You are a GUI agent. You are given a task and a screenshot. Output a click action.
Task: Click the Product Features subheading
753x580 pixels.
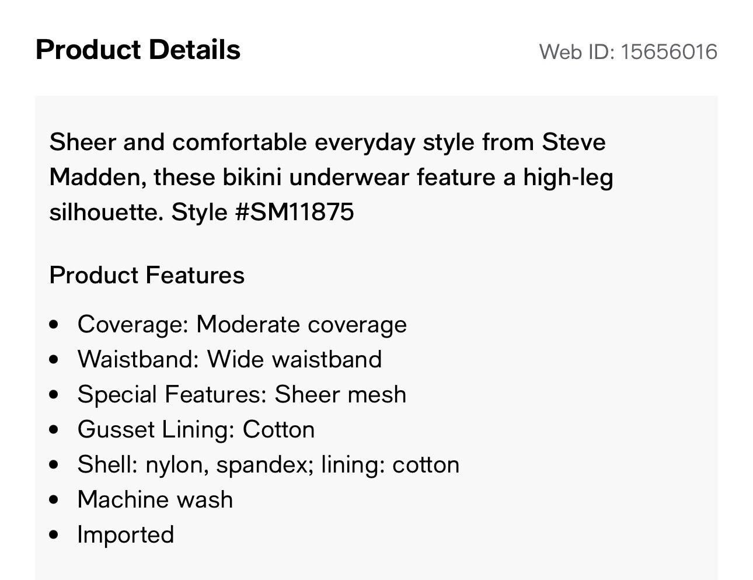click(147, 275)
